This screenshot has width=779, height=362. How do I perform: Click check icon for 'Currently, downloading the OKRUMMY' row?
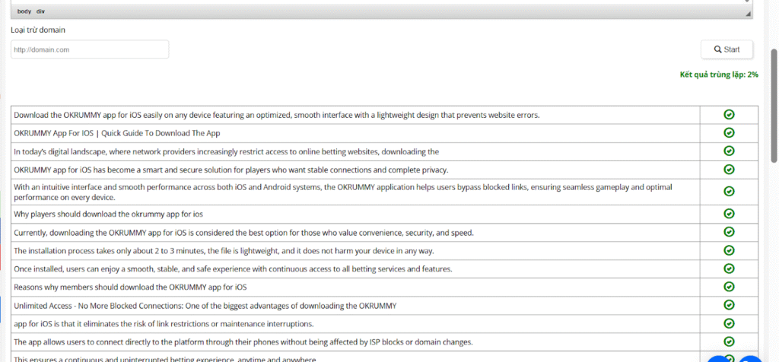point(728,232)
